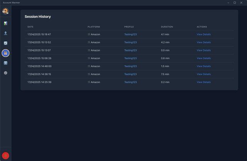Image resolution: width=247 pixels, height=161 pixels.
Task: Minimize the Account Warmer window
Action: point(228,3)
